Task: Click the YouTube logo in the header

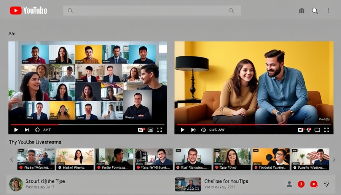Action: pyautogui.click(x=29, y=11)
